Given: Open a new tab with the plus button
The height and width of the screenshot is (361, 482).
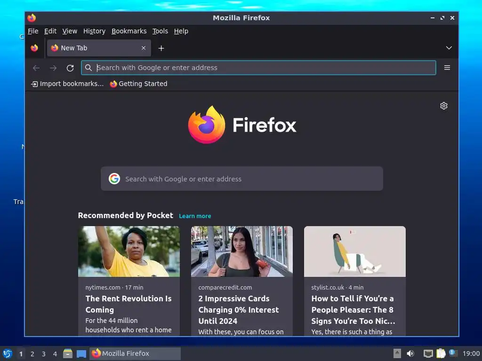Looking at the screenshot, I should coord(161,48).
